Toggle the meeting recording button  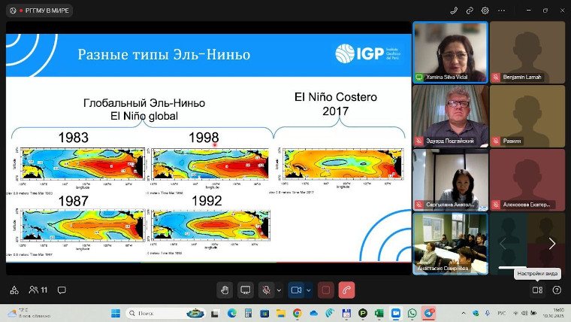click(x=326, y=290)
